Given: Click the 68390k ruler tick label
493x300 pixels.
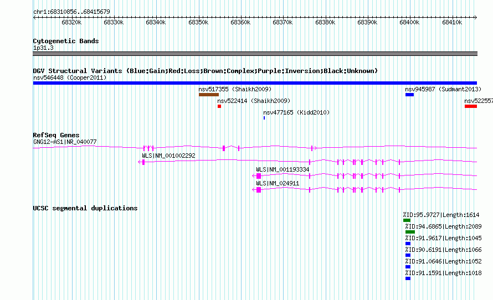Looking at the screenshot, I should click(x=367, y=22).
